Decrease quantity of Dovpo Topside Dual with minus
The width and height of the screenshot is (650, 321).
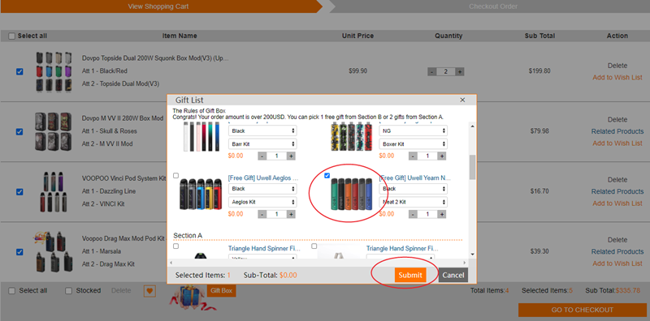pyautogui.click(x=431, y=71)
